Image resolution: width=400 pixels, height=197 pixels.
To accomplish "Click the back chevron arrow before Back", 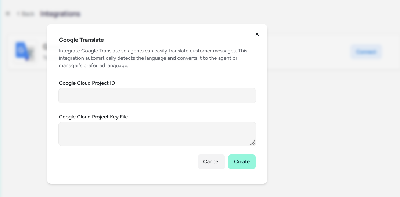I will [x=18, y=14].
